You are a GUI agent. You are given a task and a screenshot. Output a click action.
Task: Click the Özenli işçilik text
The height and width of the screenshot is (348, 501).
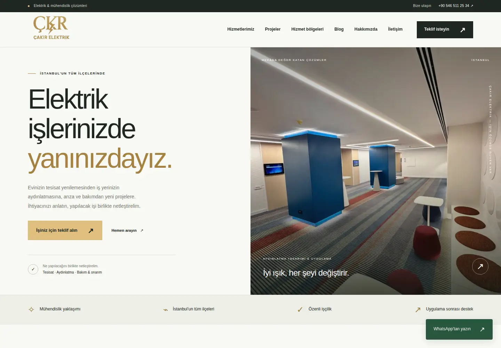point(320,309)
